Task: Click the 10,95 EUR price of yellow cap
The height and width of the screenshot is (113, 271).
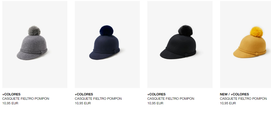Action: pyautogui.click(x=228, y=103)
